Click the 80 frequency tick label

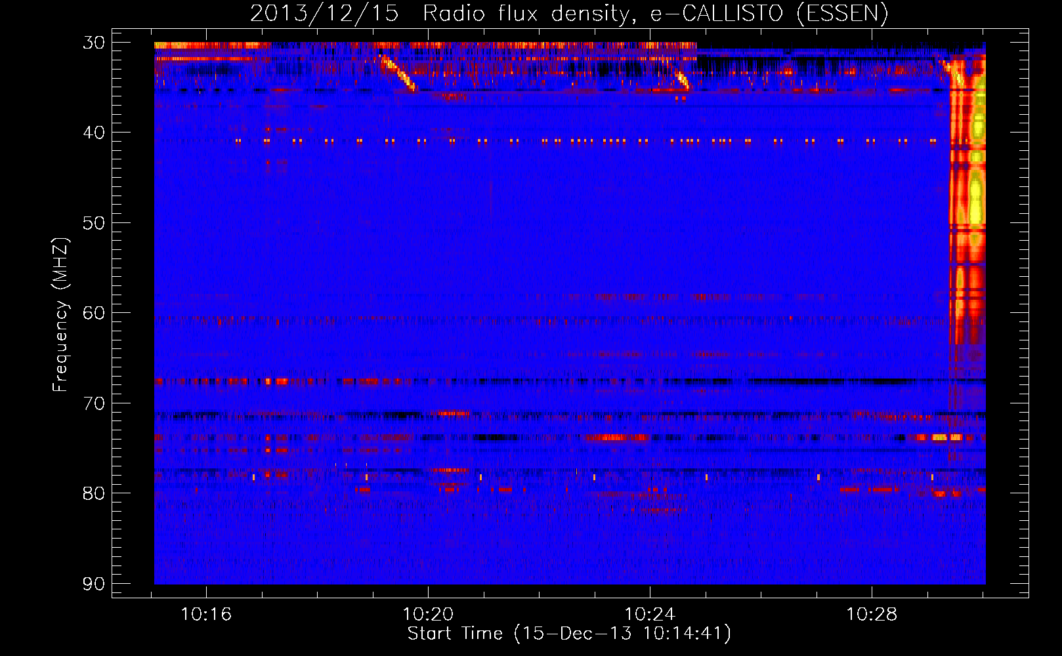(94, 493)
